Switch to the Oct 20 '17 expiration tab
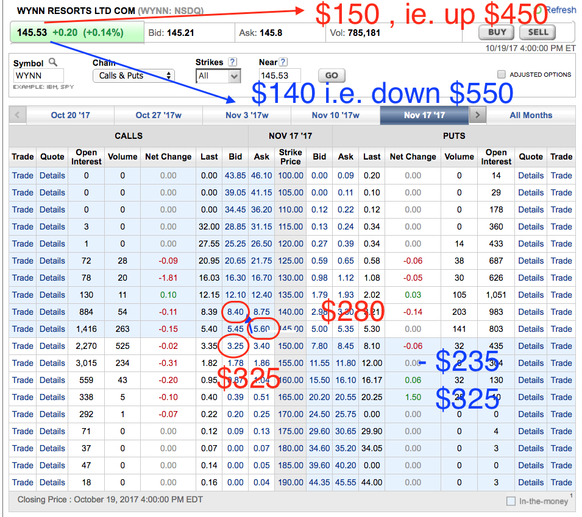Viewport: 582px width, 517px height. [71, 115]
